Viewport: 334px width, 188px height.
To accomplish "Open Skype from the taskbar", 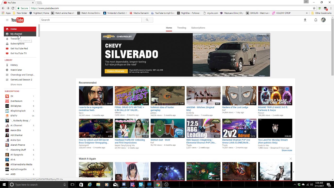I will click(x=141, y=185).
